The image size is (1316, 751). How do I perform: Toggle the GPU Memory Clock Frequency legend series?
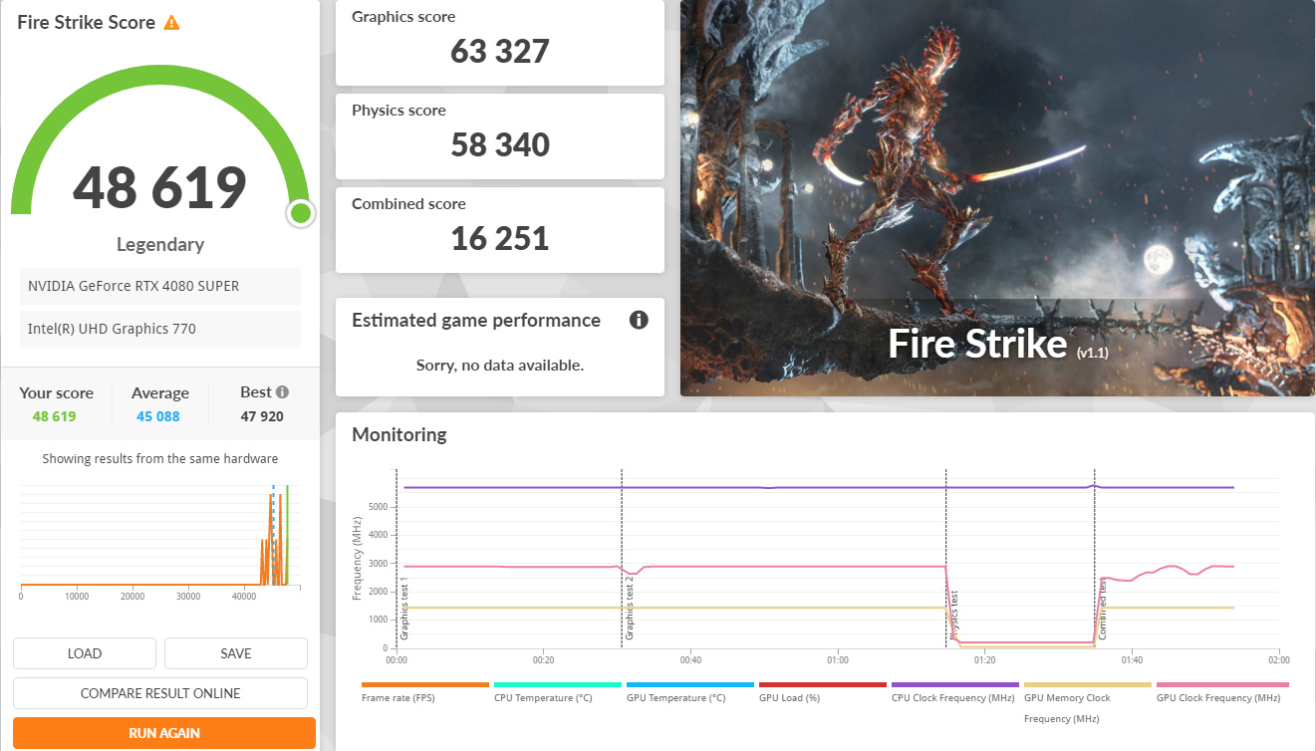coord(1088,702)
